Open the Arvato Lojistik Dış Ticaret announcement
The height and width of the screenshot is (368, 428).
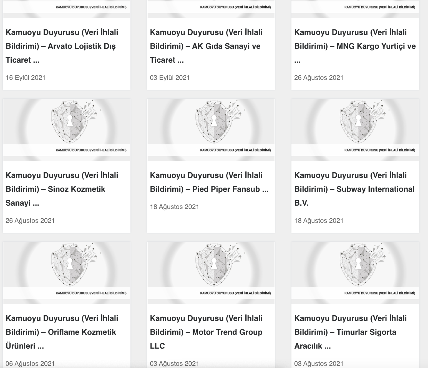click(62, 46)
